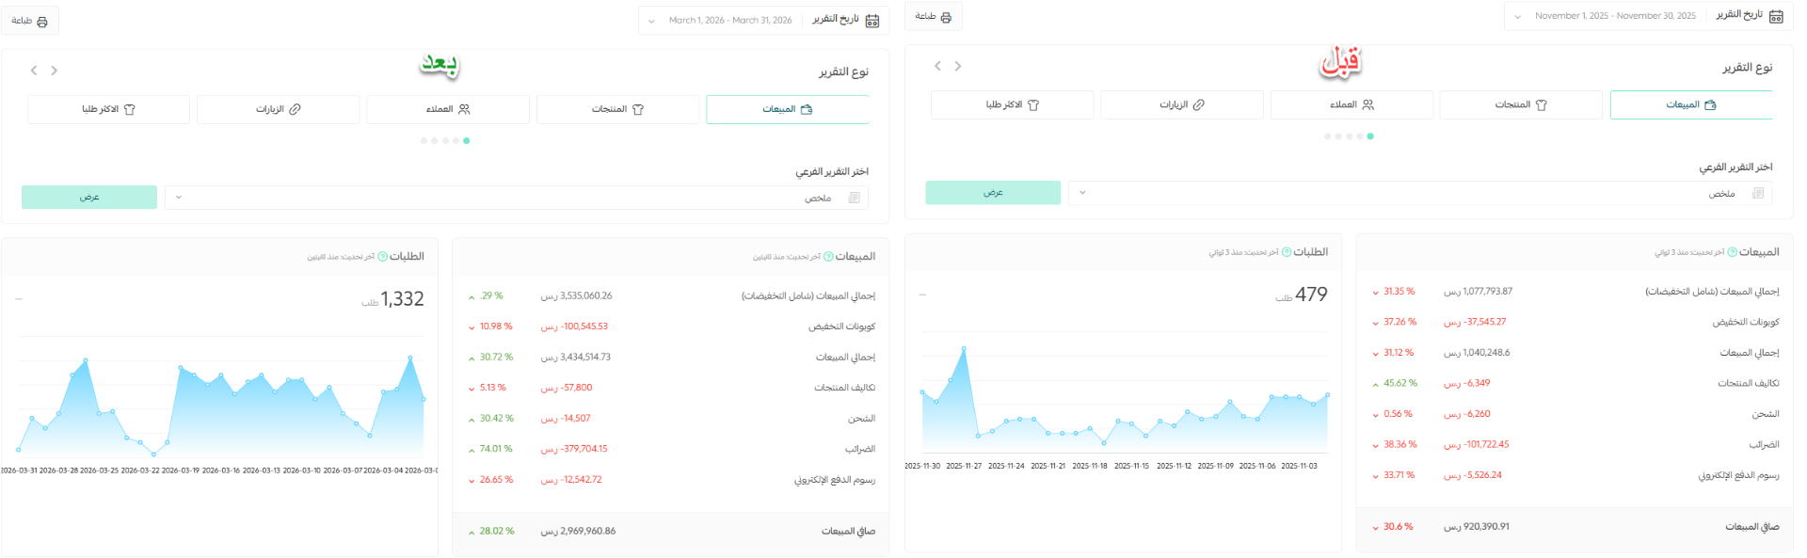The image size is (1807, 558).
Task: Select العملاء tab in November 2025 report
Action: (x=1351, y=104)
